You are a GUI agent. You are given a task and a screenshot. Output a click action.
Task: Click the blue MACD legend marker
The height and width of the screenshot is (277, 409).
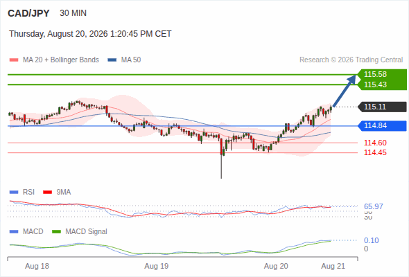[x=14, y=232]
